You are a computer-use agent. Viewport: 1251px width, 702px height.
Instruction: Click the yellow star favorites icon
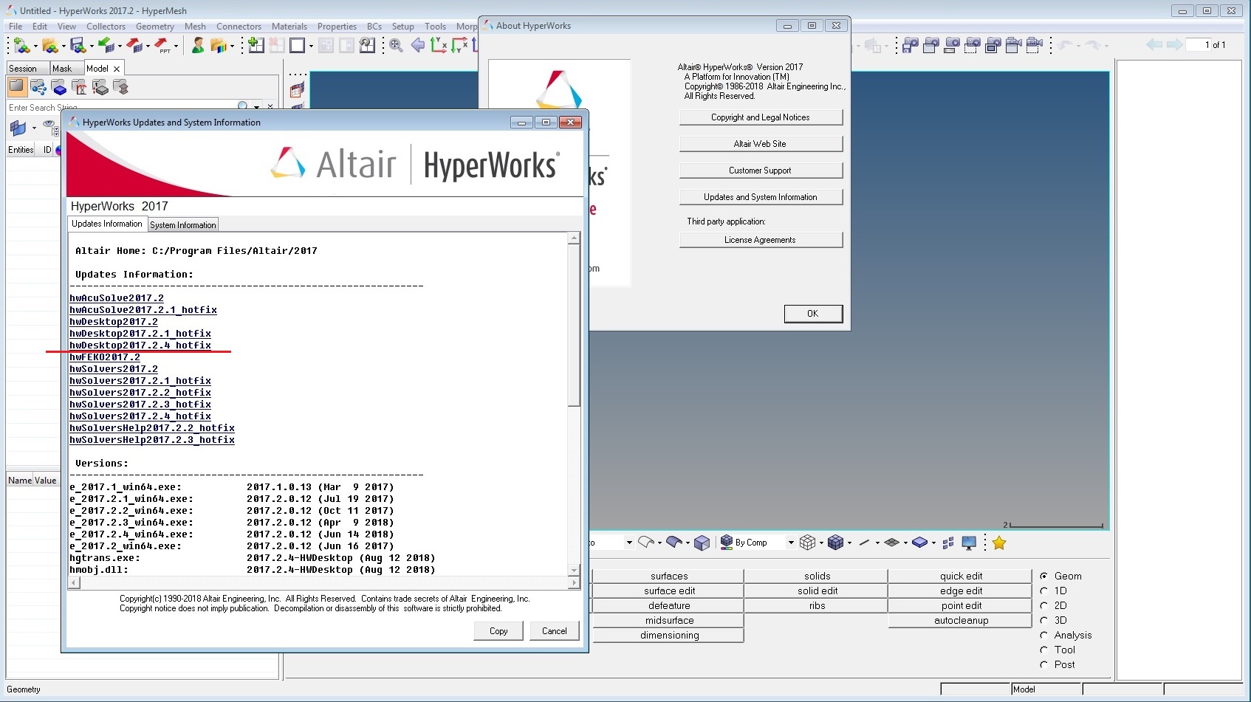pyautogui.click(x=999, y=543)
